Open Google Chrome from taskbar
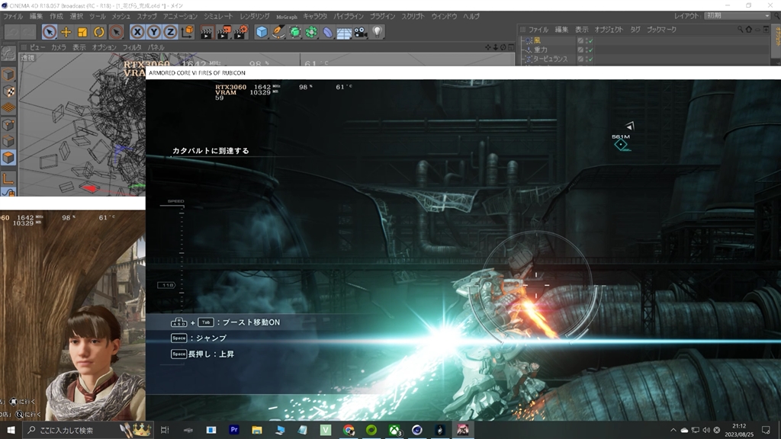Viewport: 781px width, 439px height. 349,430
